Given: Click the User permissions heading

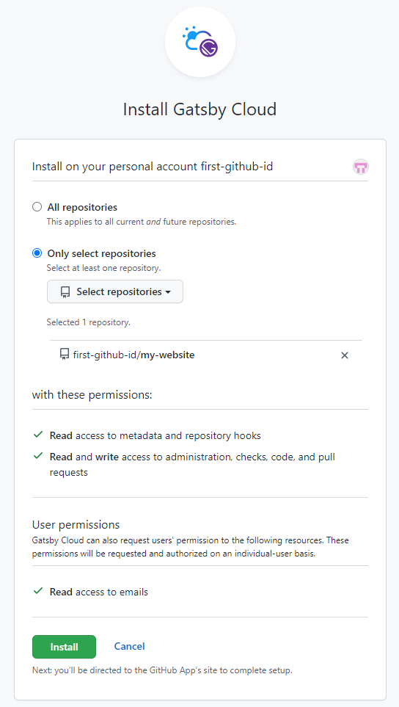Looking at the screenshot, I should point(76,525).
